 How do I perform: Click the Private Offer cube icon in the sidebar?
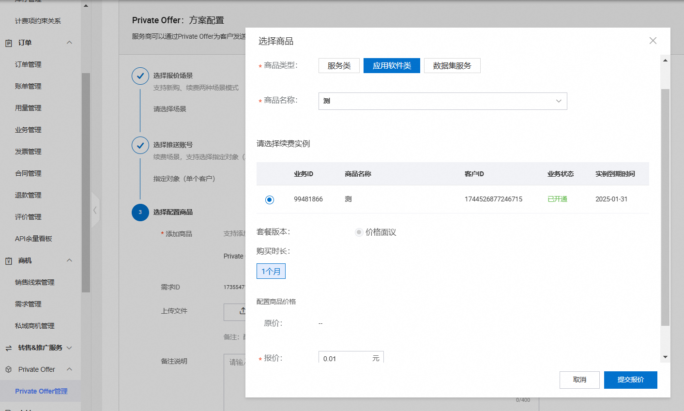9,370
